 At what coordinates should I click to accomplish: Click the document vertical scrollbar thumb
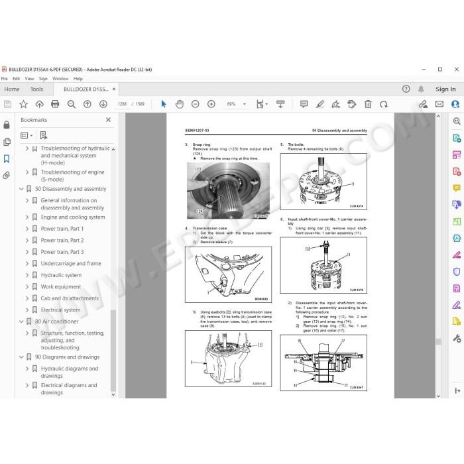point(438,342)
